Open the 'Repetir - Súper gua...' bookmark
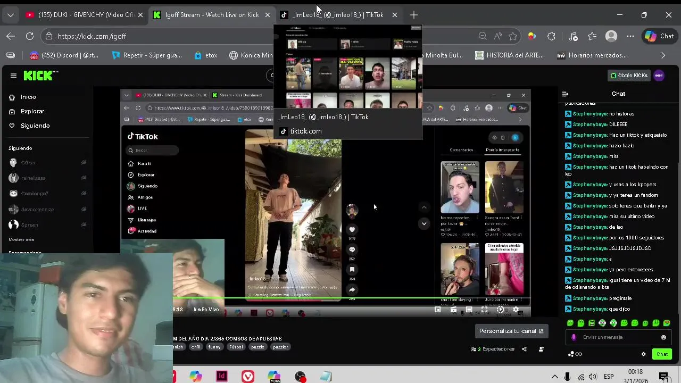681x383 pixels. point(147,55)
